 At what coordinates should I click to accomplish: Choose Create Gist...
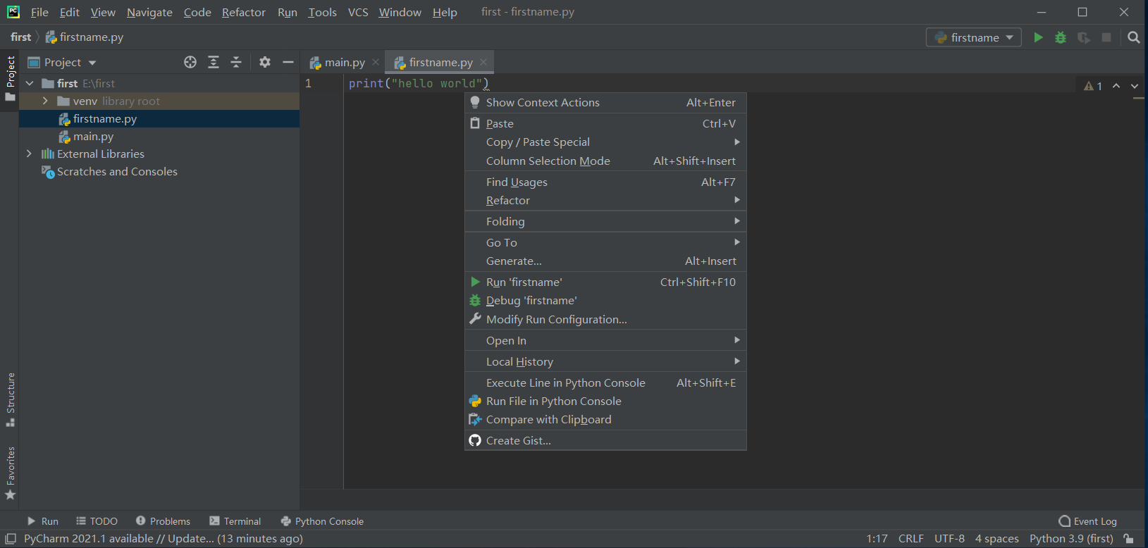click(x=605, y=441)
